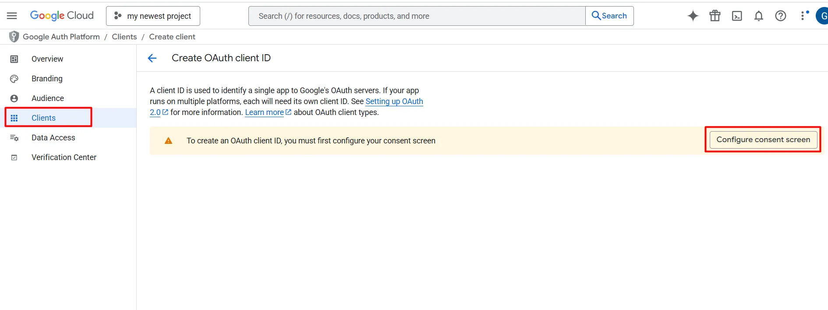Click the consent screen warning message text

coord(311,141)
